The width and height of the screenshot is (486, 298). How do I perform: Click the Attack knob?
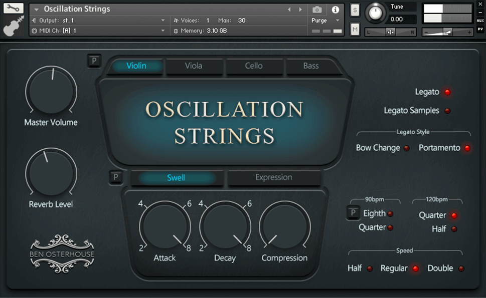click(165, 226)
